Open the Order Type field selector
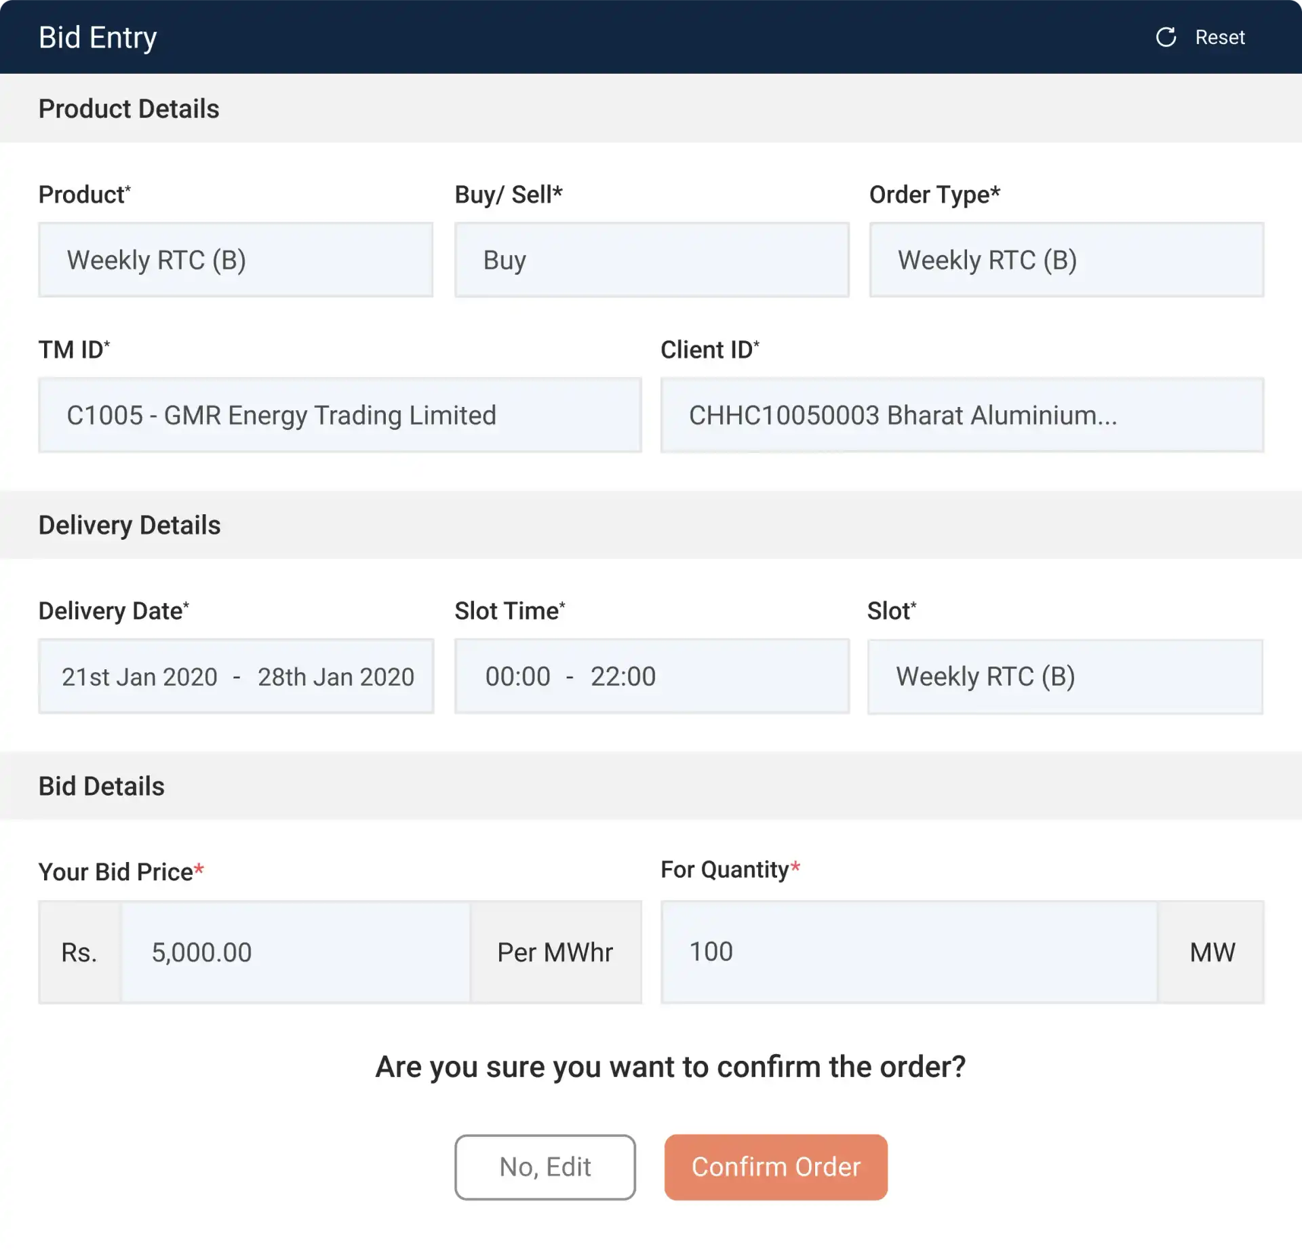The image size is (1302, 1250). click(1065, 259)
